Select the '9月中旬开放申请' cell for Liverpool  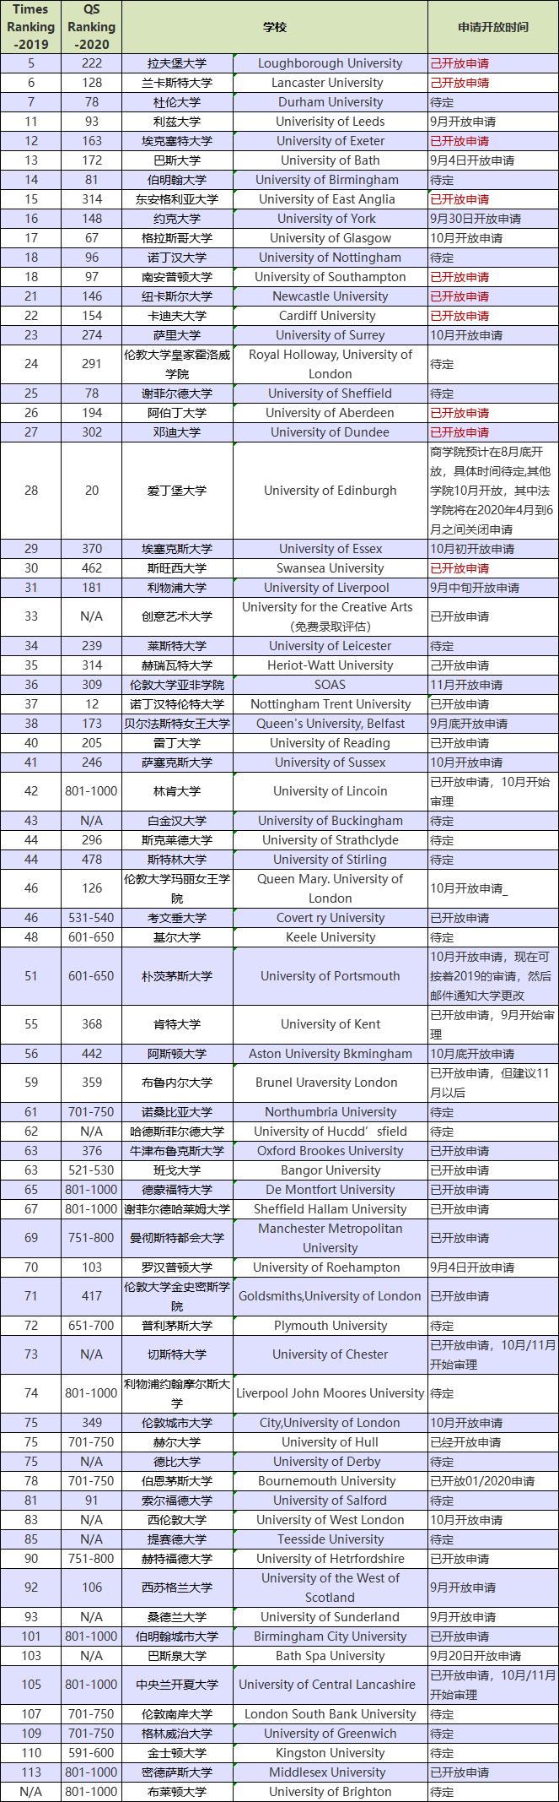493,588
